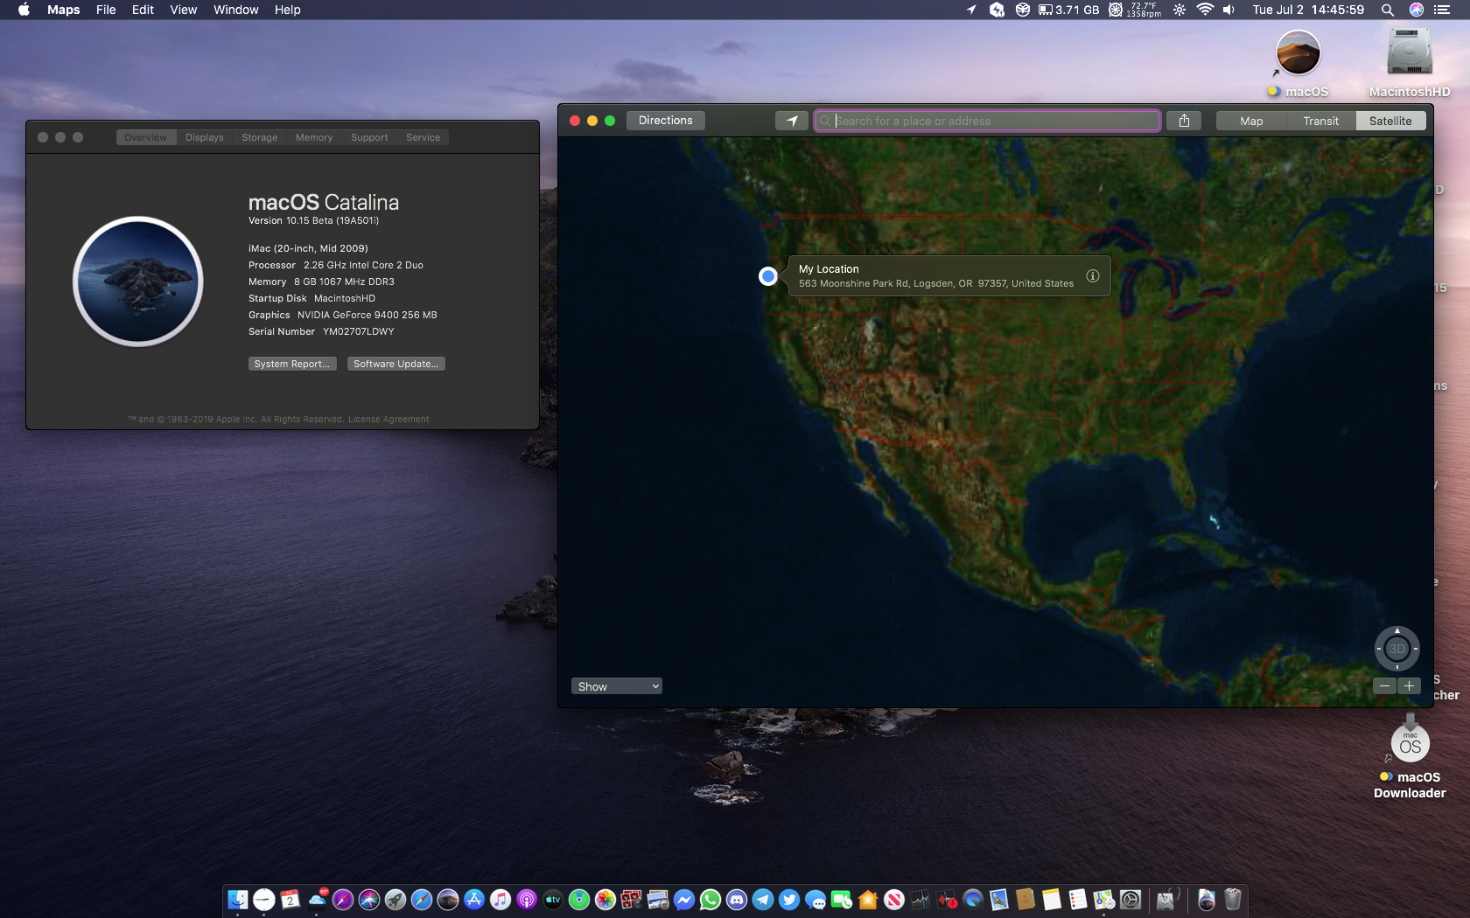Screen dimensions: 1470x918
Task: Click the macOS Catalina logo image
Action: (138, 282)
